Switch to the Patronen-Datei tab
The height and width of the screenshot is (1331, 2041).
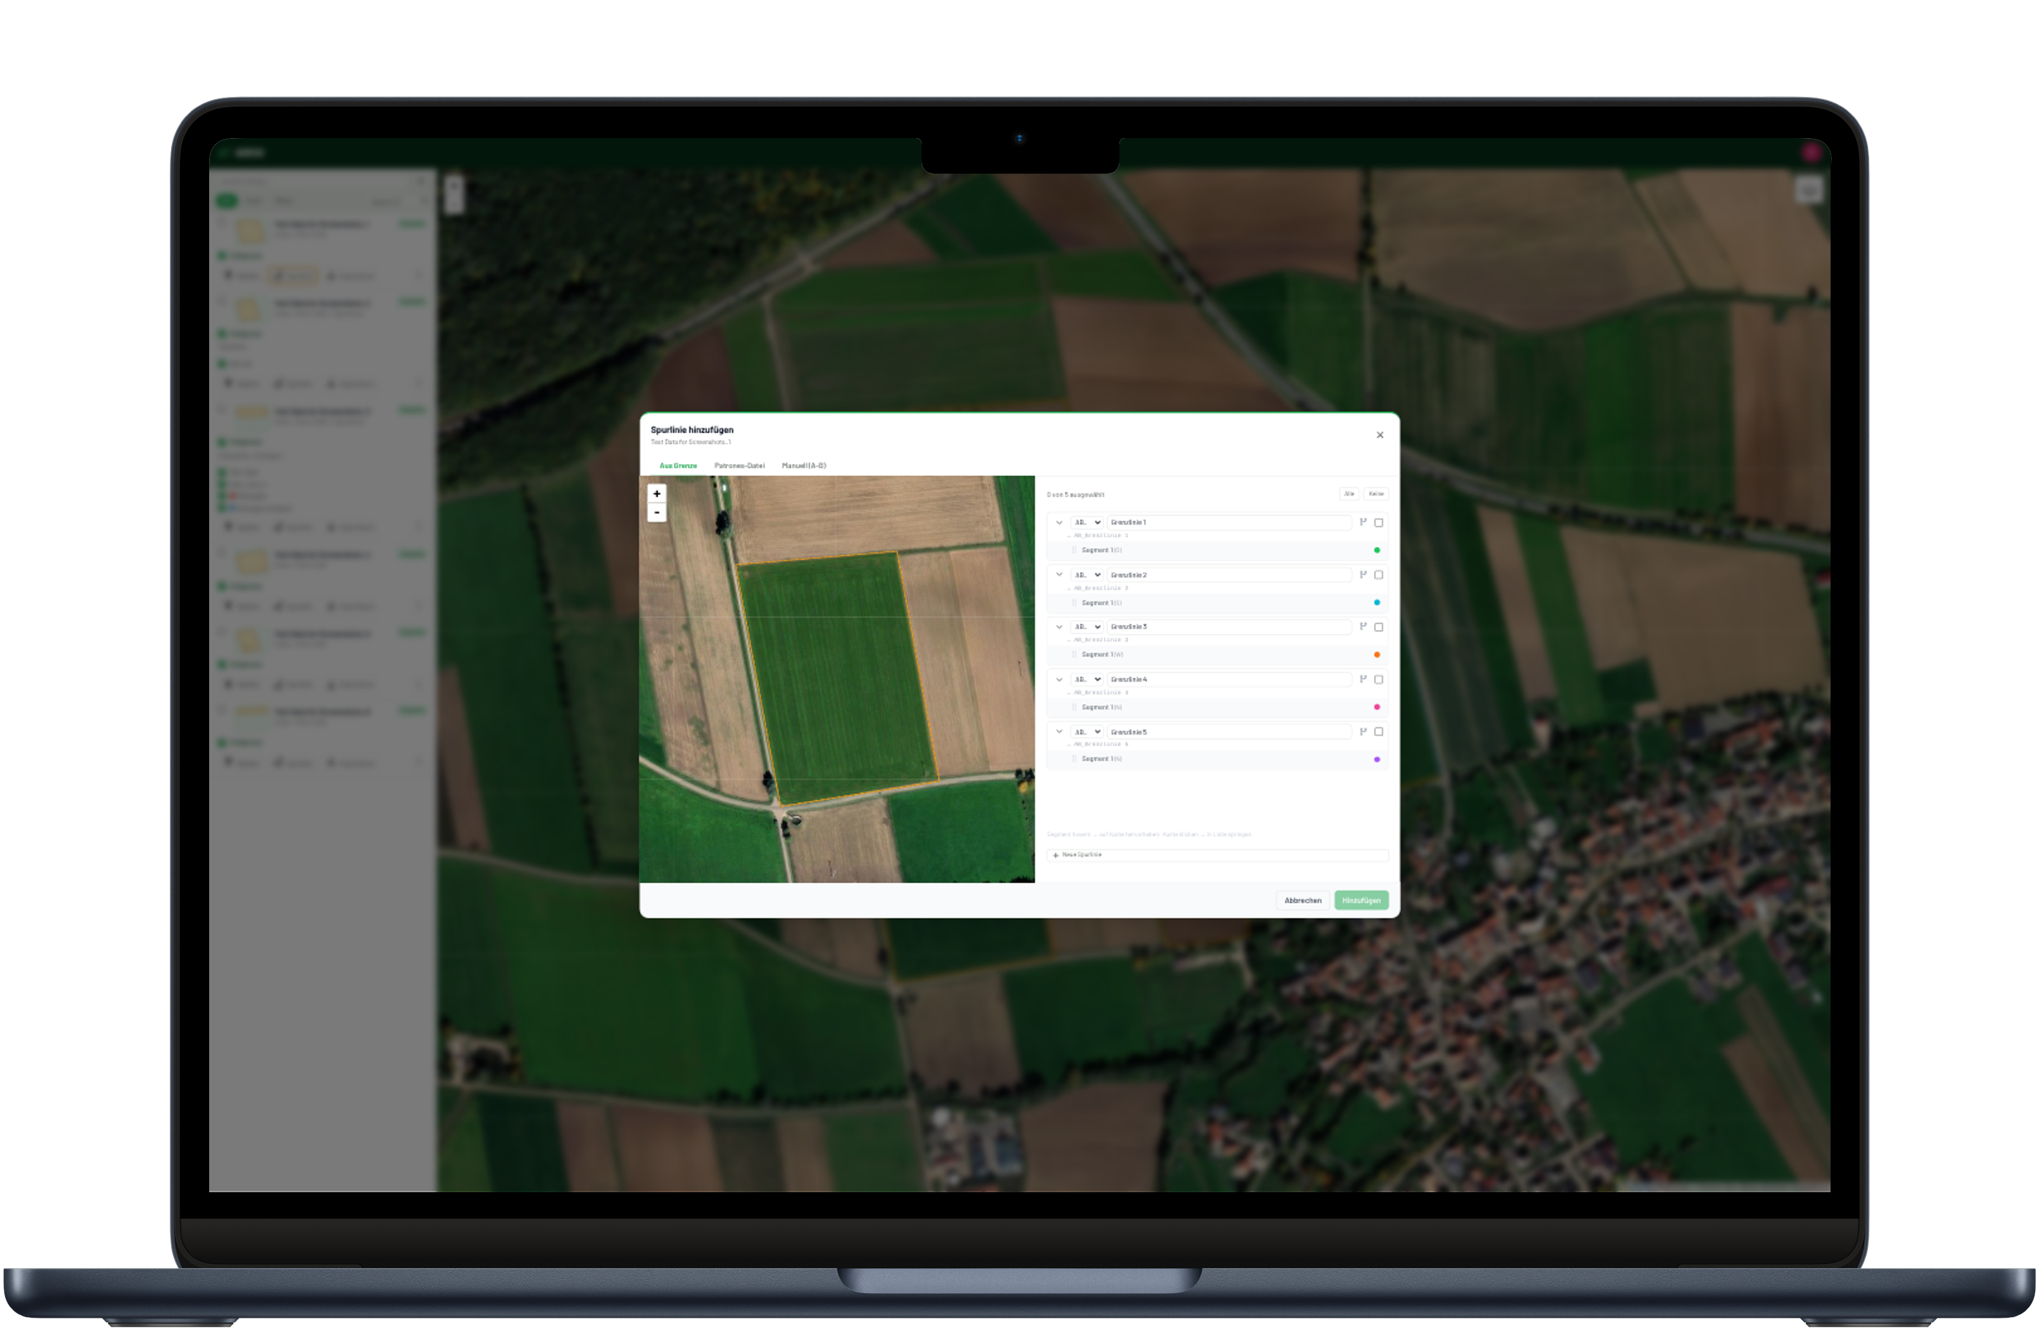pos(739,466)
